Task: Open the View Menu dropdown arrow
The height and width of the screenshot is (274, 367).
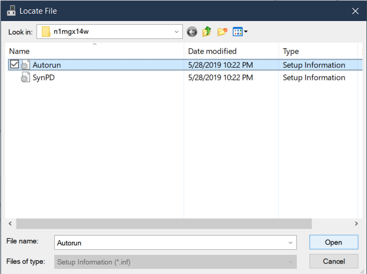Action: 246,32
